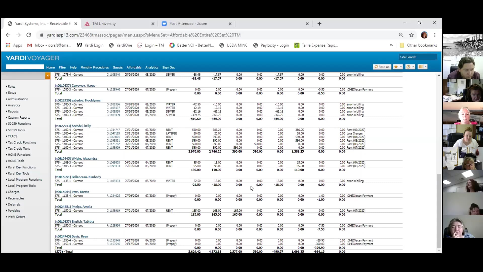Collapse the sidebar with the orange arrow

47,76
